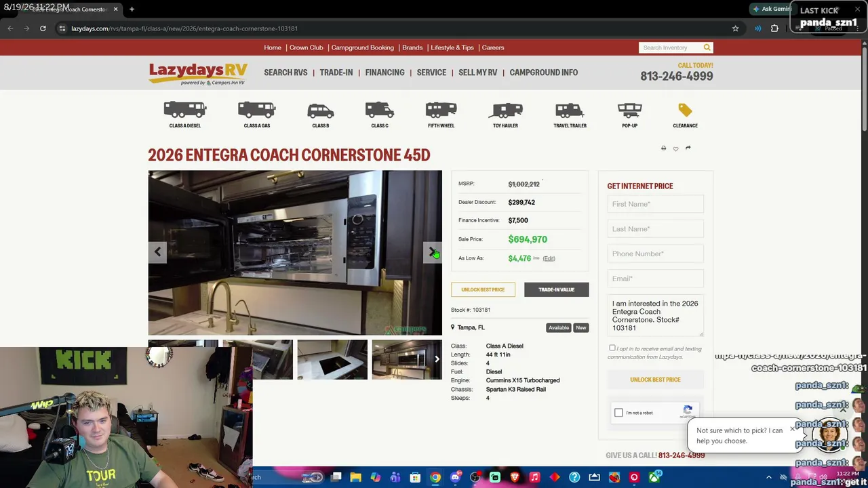Open the browser Extensions puzzle icon
Image resolution: width=868 pixels, height=488 pixels.
774,28
